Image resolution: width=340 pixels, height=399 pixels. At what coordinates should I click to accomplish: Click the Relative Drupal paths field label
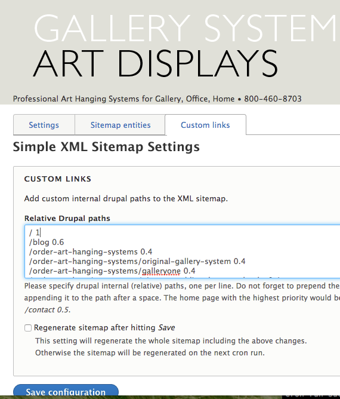[67, 219]
